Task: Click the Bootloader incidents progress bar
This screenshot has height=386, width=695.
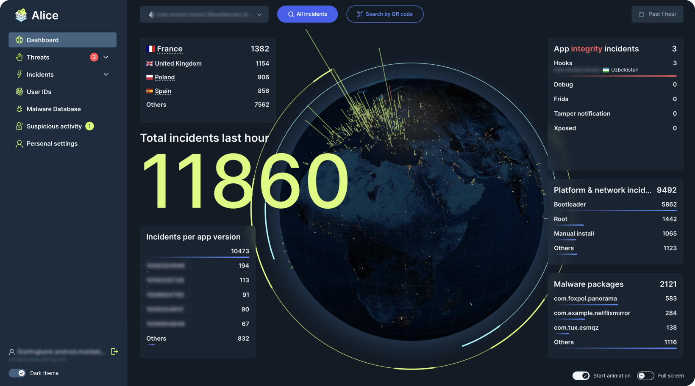Action: pyautogui.click(x=615, y=210)
